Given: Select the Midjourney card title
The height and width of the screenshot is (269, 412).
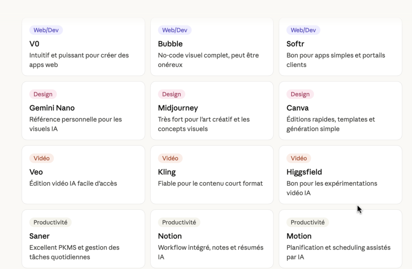Looking at the screenshot, I should [178, 108].
